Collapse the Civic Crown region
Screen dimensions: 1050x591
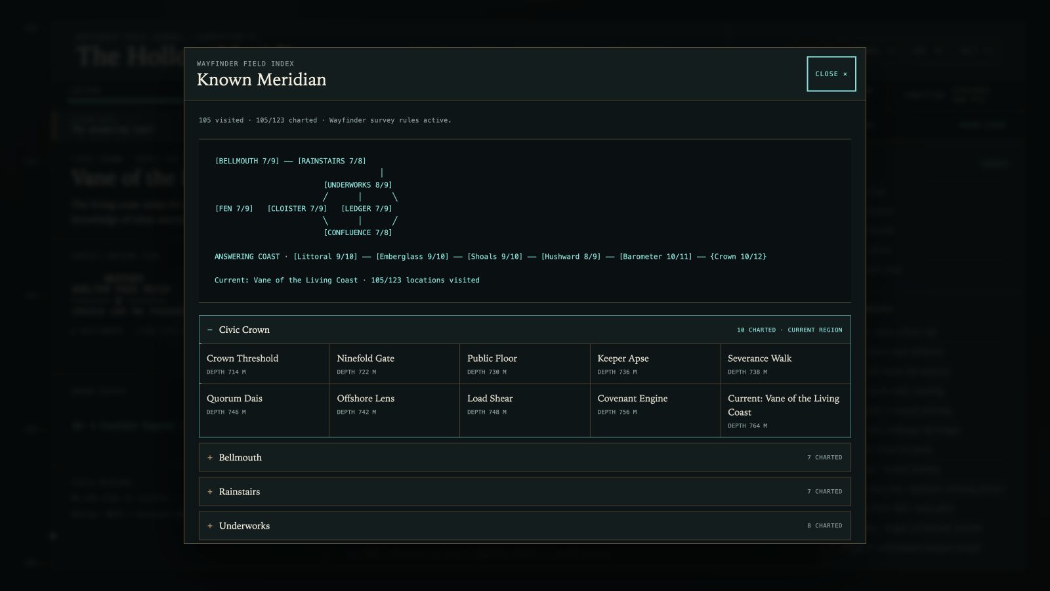(x=524, y=330)
